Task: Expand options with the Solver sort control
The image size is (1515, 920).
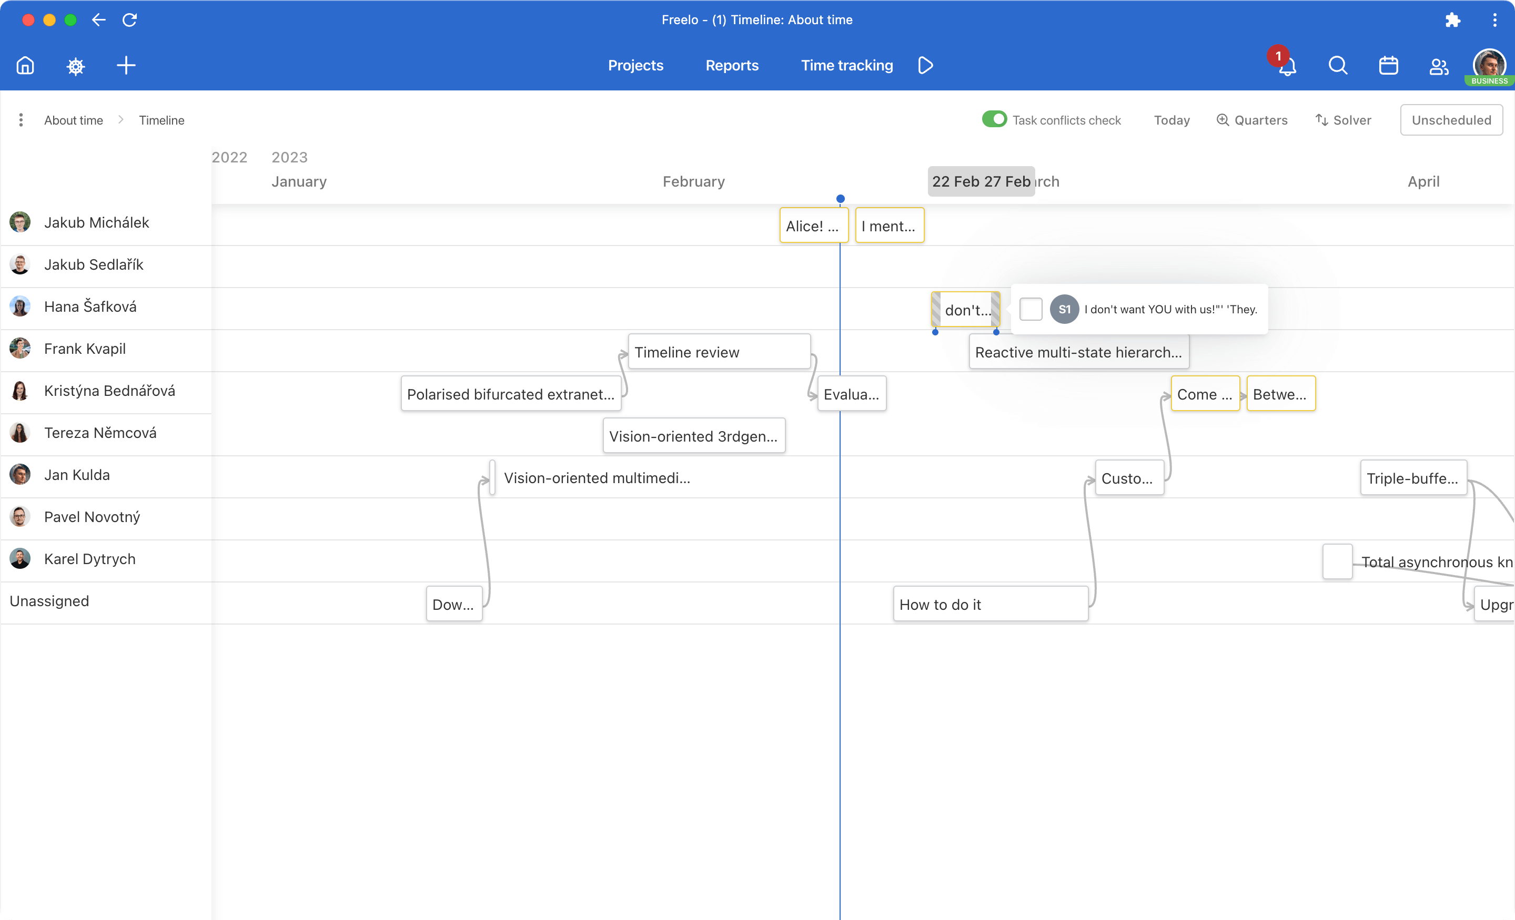Action: tap(1322, 120)
